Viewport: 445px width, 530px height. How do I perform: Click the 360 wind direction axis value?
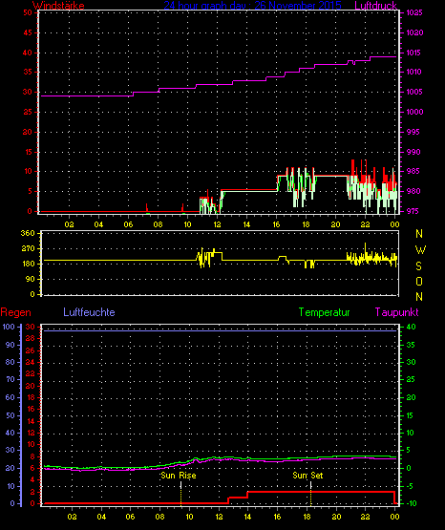(28, 233)
